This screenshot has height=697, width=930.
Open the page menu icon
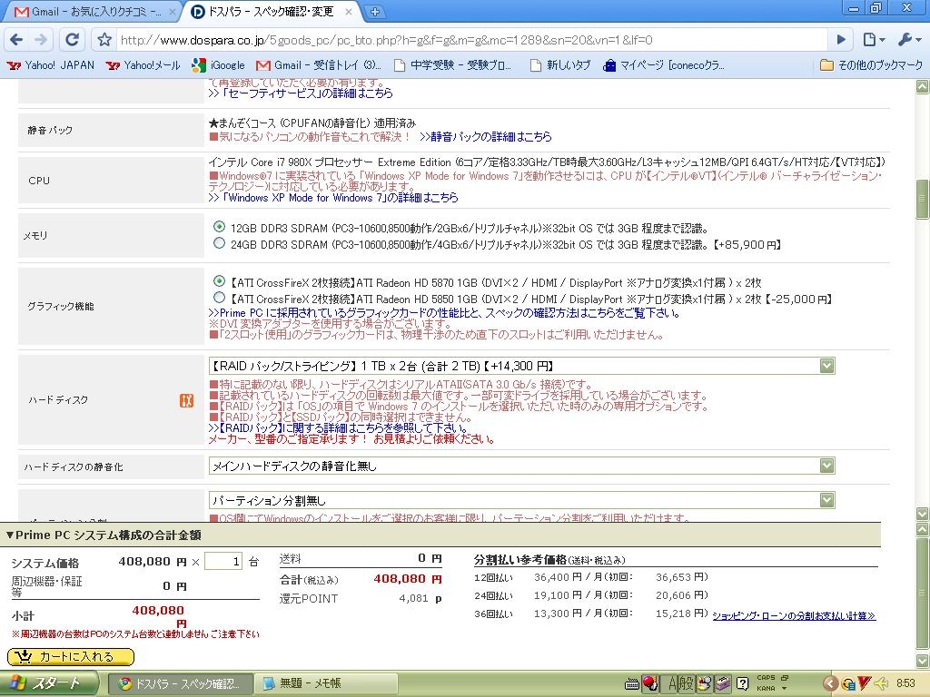(x=874, y=40)
